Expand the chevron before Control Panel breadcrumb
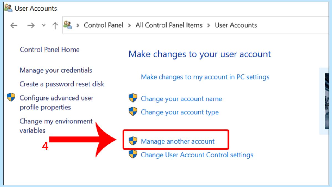 78,25
